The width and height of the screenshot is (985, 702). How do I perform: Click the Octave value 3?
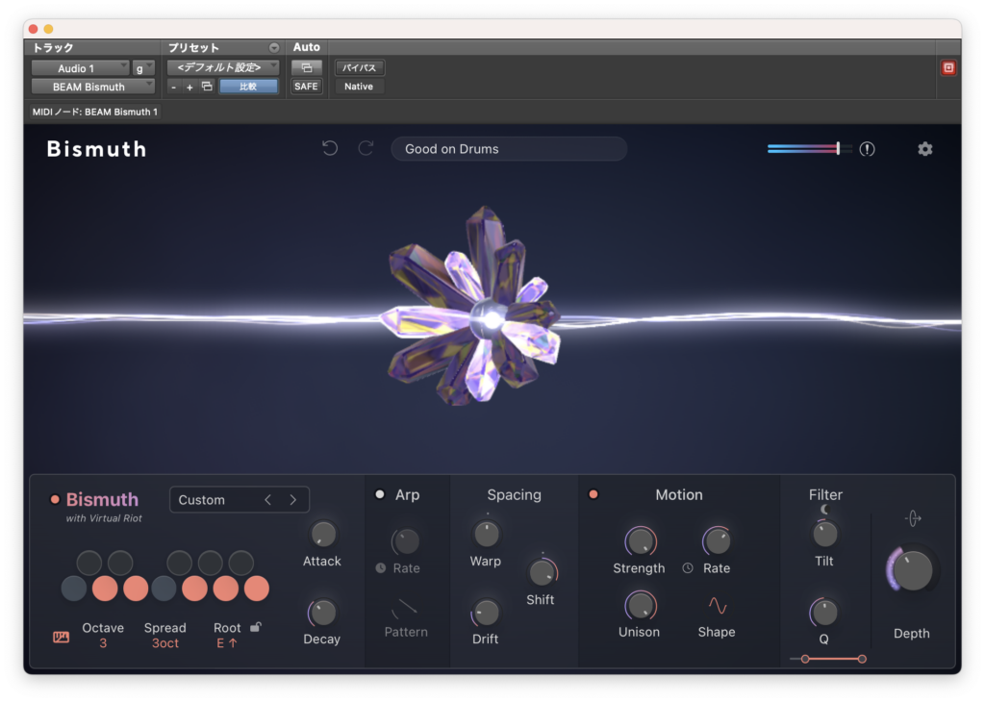[x=103, y=643]
